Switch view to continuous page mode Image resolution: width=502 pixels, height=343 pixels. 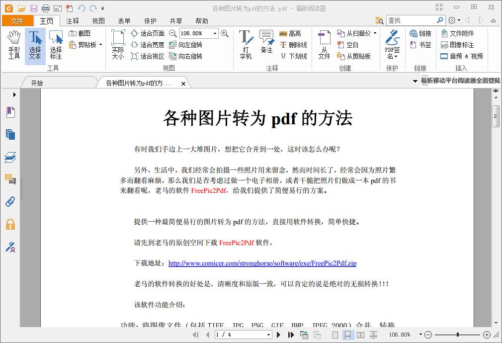tap(348, 335)
